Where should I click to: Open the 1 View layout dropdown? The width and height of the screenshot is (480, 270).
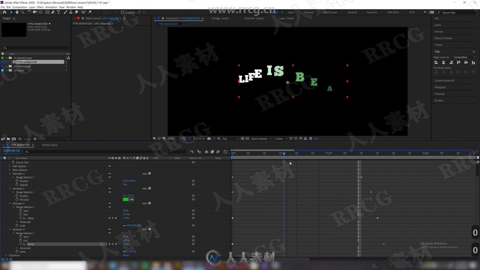tap(280, 138)
